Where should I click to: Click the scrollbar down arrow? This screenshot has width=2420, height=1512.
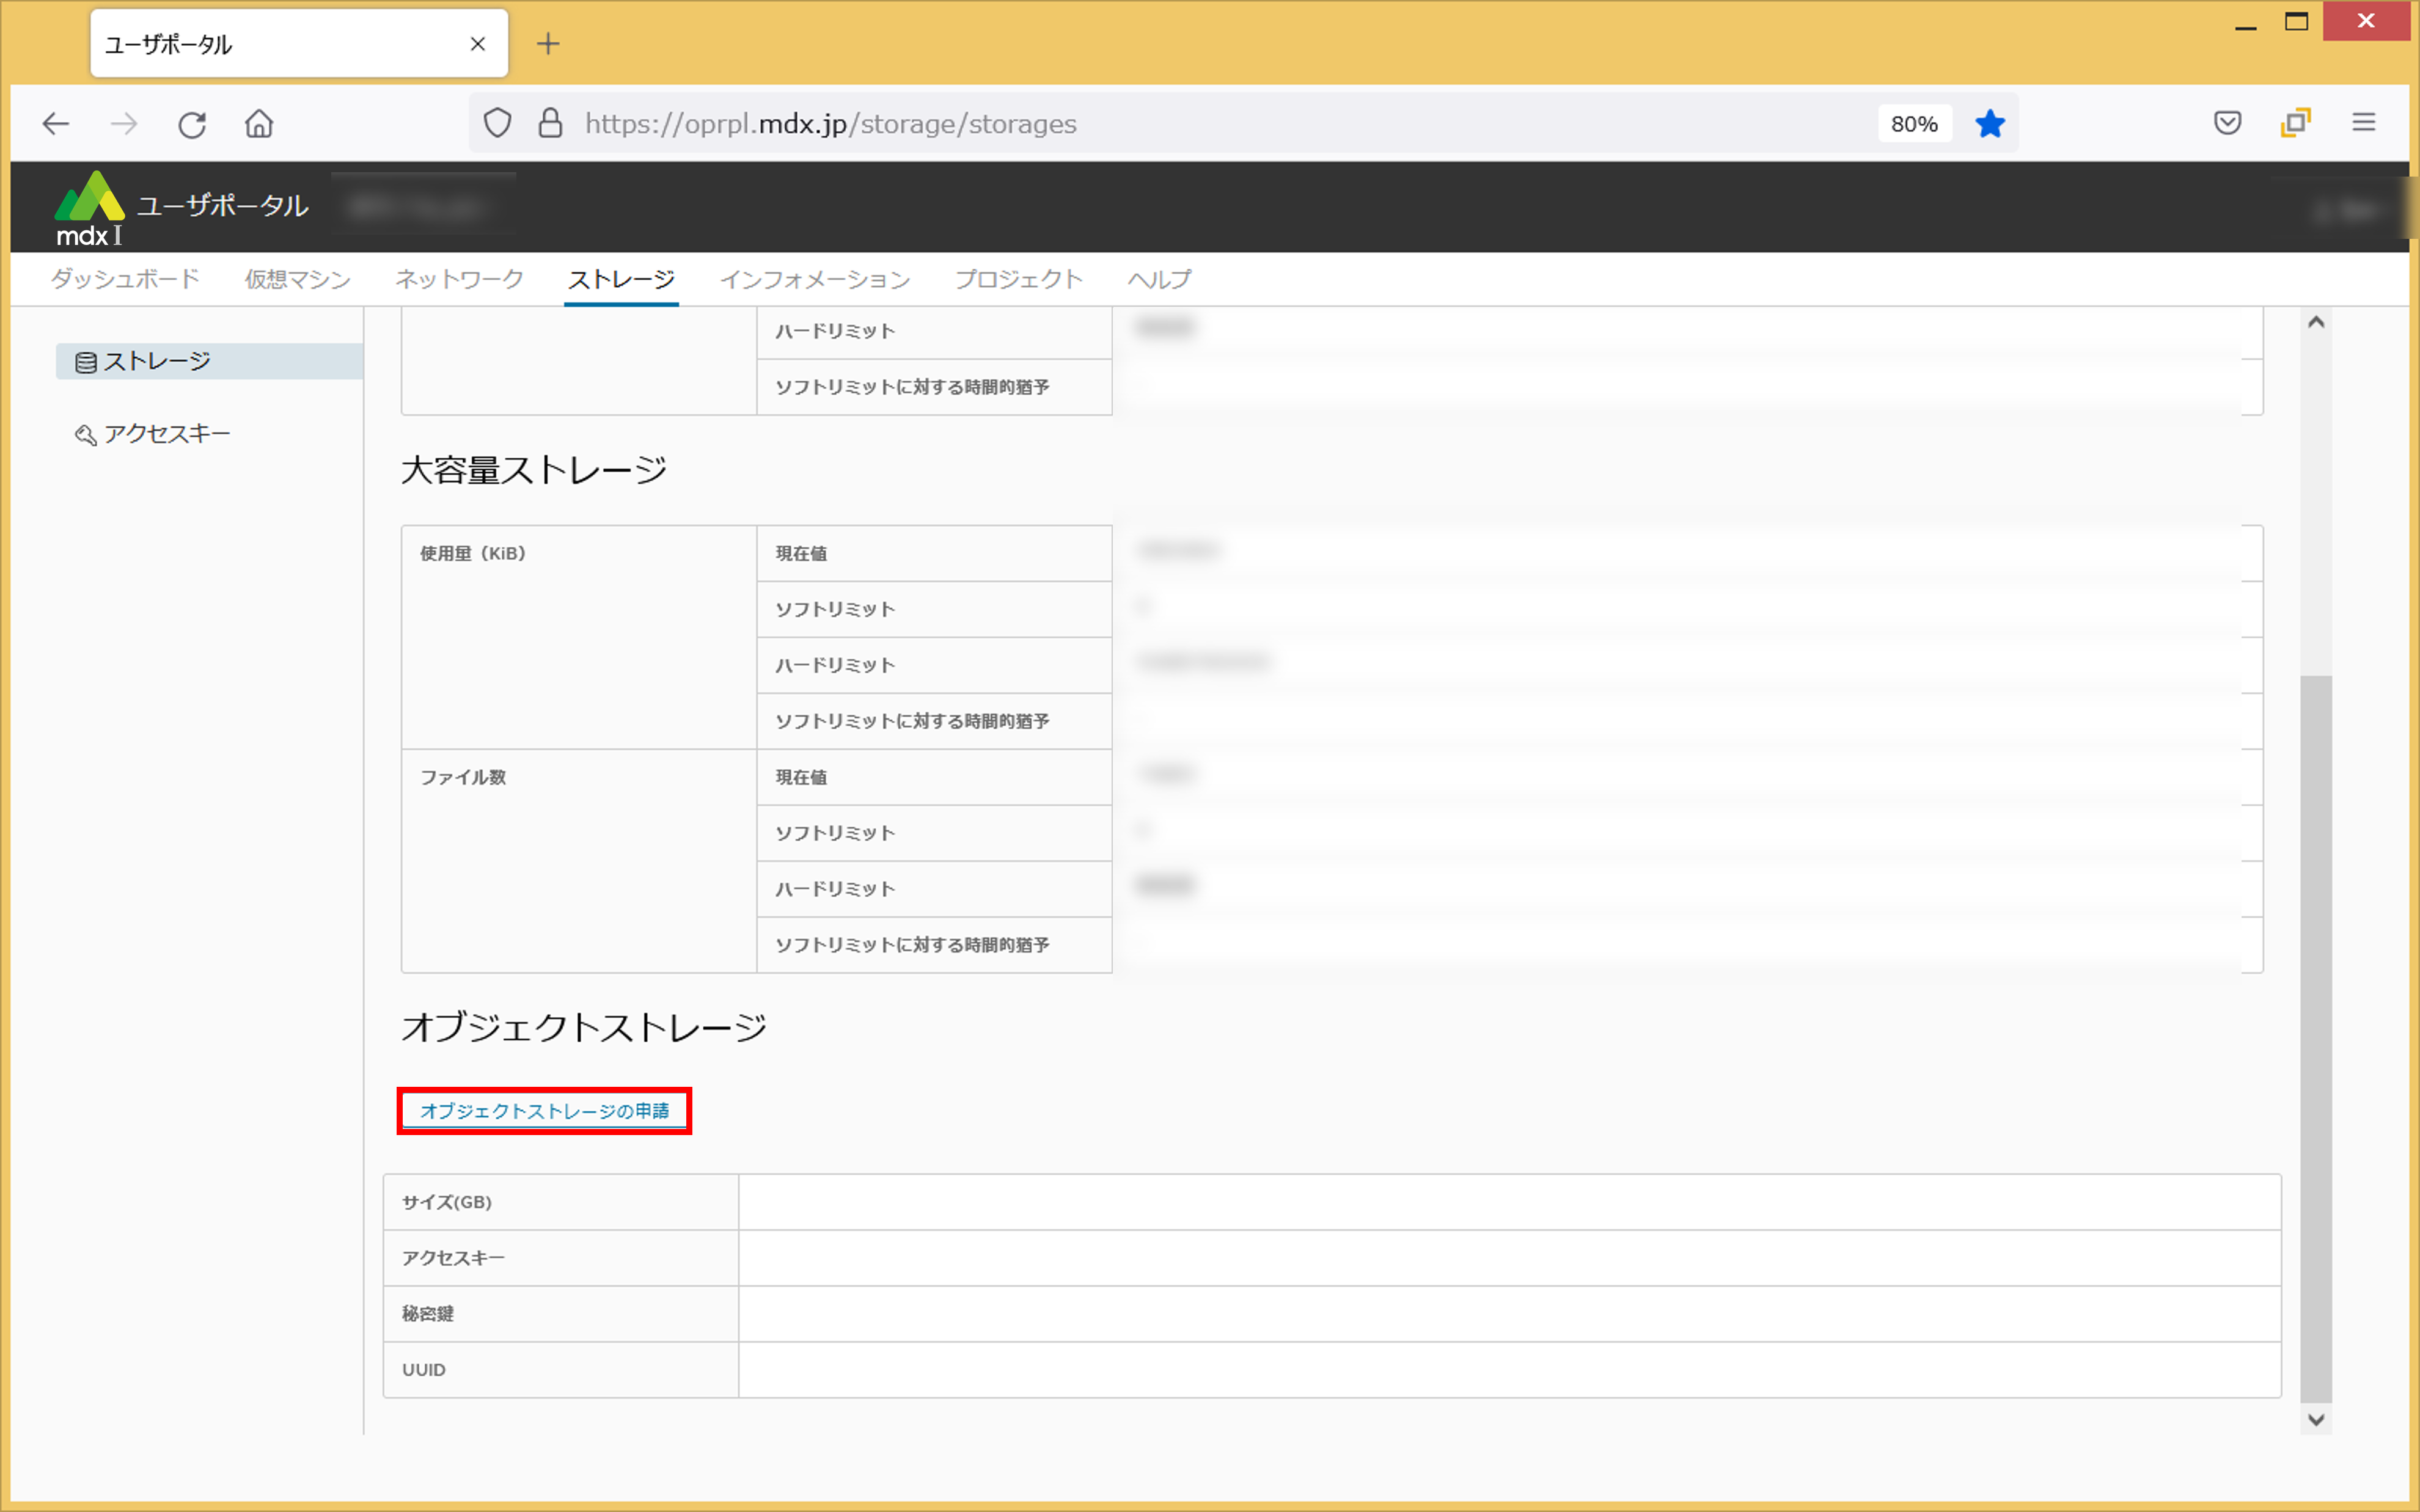click(2316, 1419)
